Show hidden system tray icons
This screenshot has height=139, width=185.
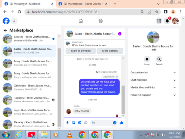pos(141,135)
